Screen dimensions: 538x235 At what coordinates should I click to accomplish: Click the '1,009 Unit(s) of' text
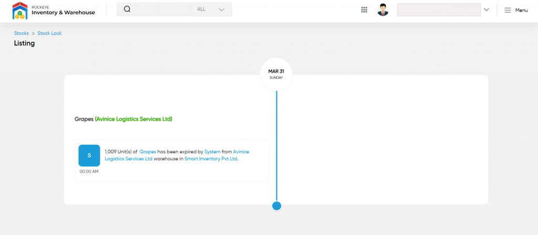pos(121,152)
